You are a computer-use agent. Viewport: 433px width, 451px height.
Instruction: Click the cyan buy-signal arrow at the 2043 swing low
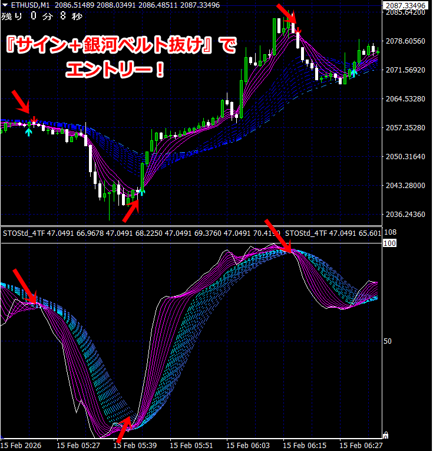(x=142, y=192)
